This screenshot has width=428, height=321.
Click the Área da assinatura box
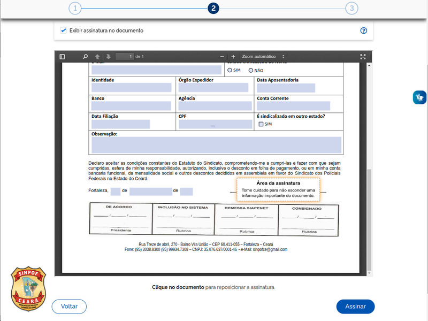278,190
